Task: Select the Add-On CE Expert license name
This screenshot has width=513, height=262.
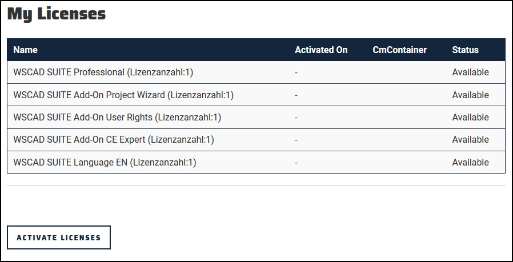Action: tap(114, 140)
